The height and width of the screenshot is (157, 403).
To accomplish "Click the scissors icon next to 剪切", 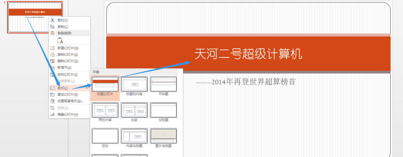I will pos(53,20).
